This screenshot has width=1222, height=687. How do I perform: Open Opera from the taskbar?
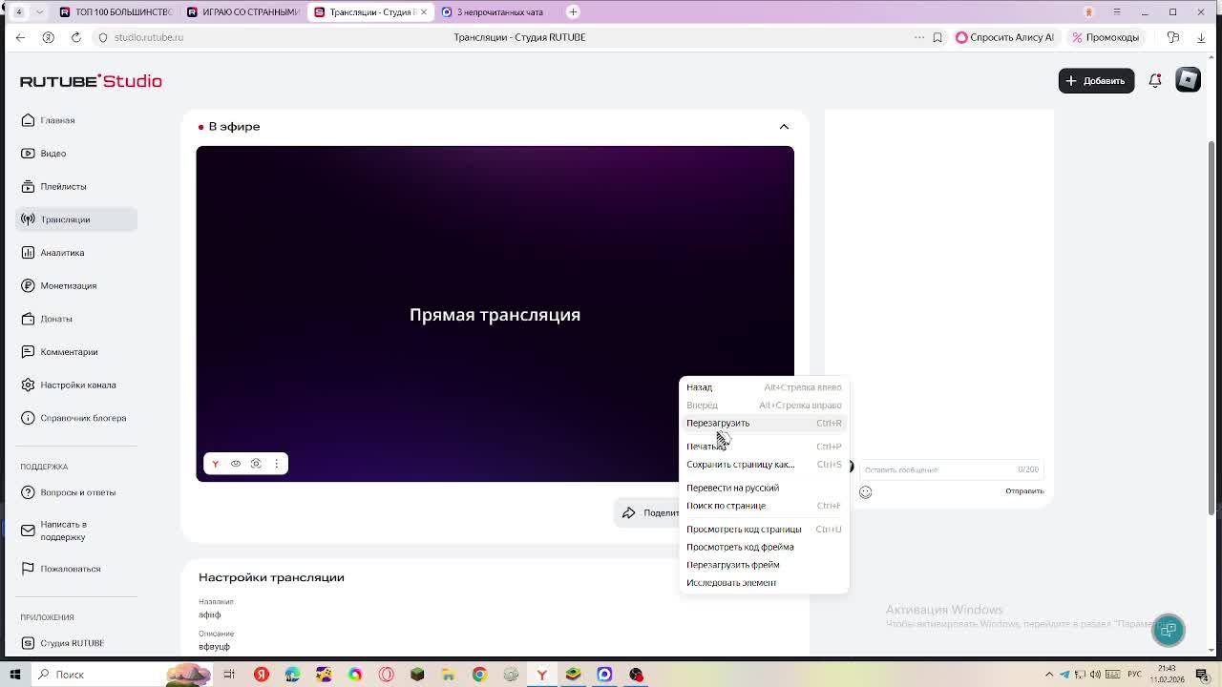386,675
